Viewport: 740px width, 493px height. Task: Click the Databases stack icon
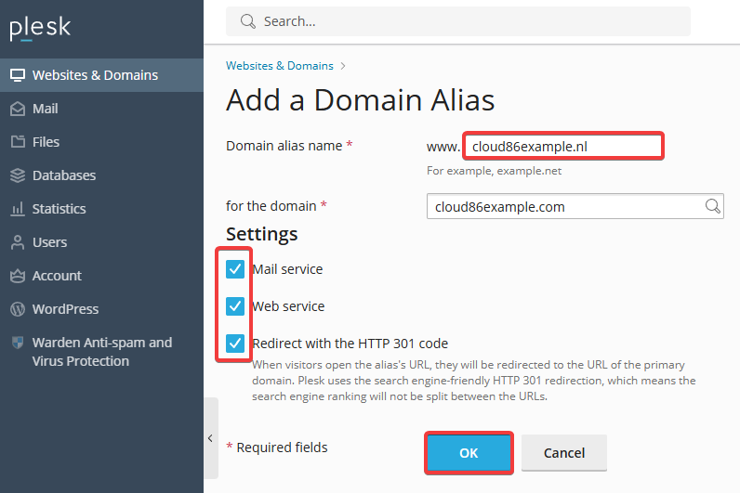click(18, 175)
